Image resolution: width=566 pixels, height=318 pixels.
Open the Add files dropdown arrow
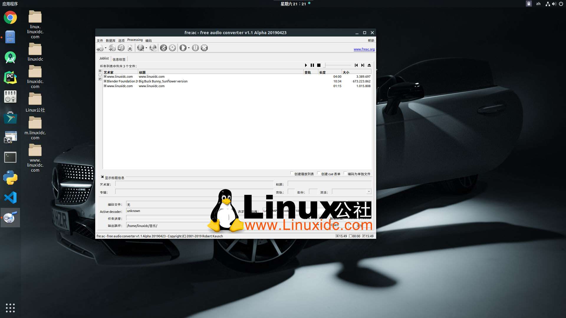click(x=106, y=48)
